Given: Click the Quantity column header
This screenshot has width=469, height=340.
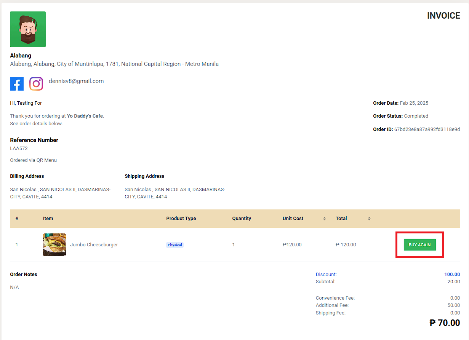Looking at the screenshot, I should point(242,219).
